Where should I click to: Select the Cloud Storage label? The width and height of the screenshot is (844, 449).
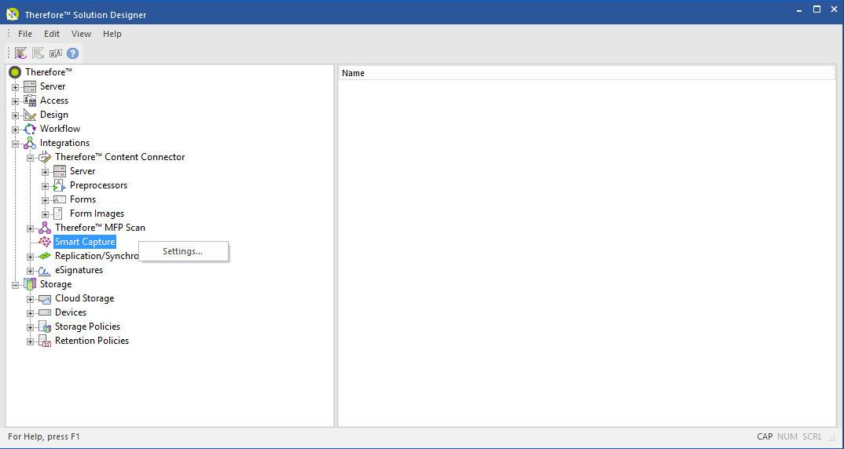(x=85, y=298)
